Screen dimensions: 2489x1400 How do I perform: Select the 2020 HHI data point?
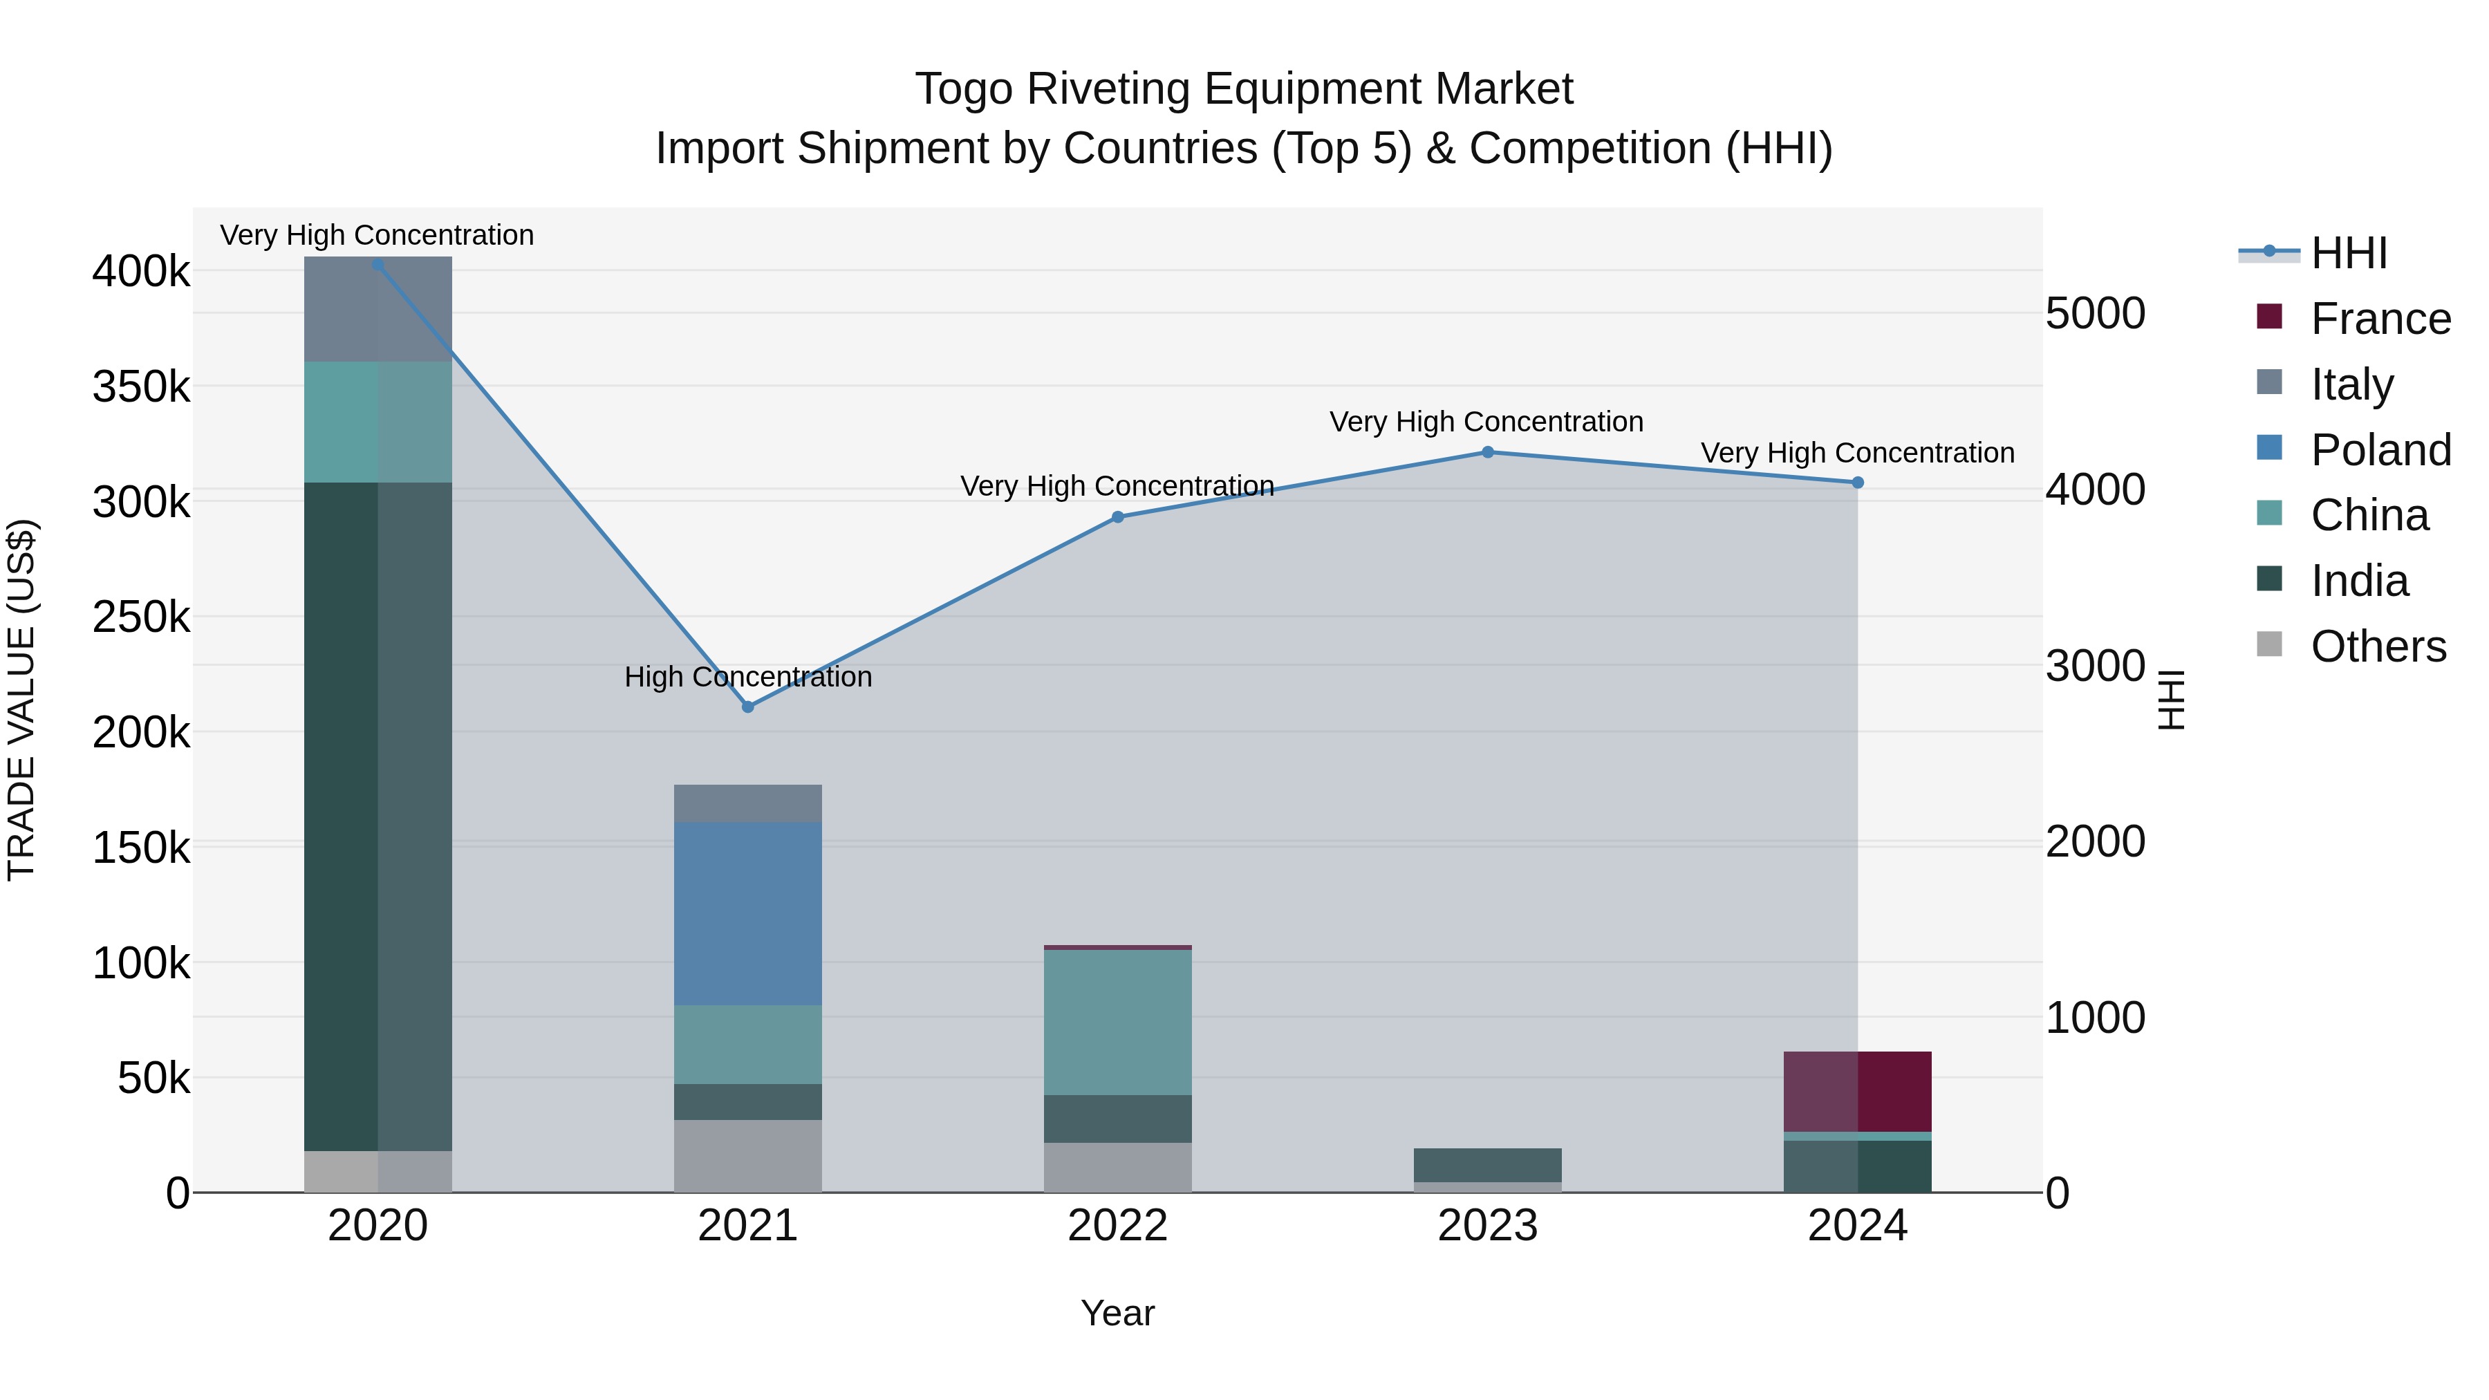point(377,265)
